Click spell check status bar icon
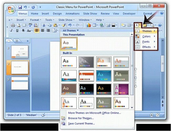171x131 pixels. tap(43, 115)
